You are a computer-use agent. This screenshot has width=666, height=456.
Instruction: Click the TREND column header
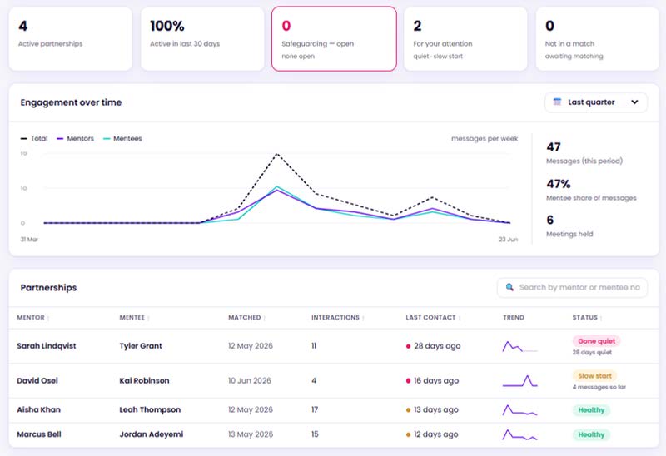(x=514, y=318)
